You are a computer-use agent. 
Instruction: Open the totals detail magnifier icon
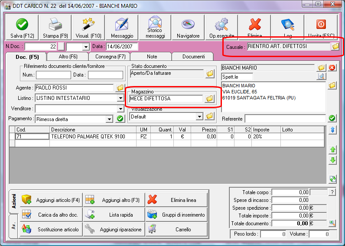tap(332, 224)
